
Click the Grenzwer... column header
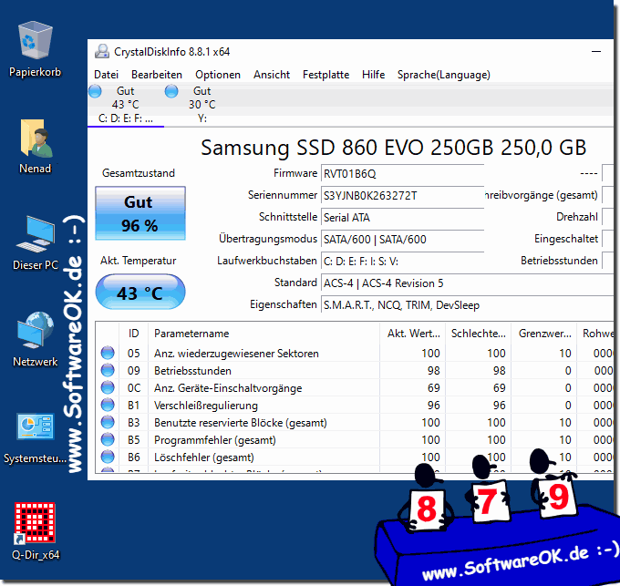544,334
